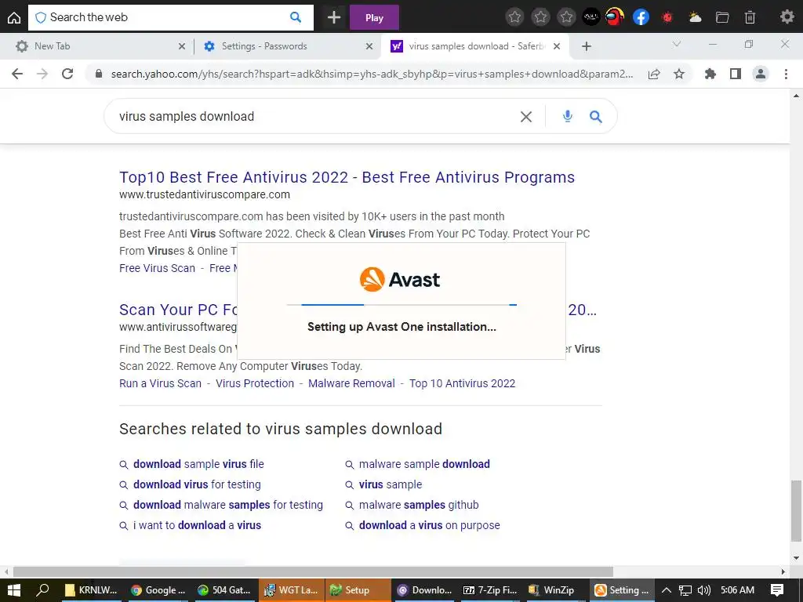The width and height of the screenshot is (803, 602).
Task: Switch to Google Chrome taskbar item
Action: (x=158, y=590)
